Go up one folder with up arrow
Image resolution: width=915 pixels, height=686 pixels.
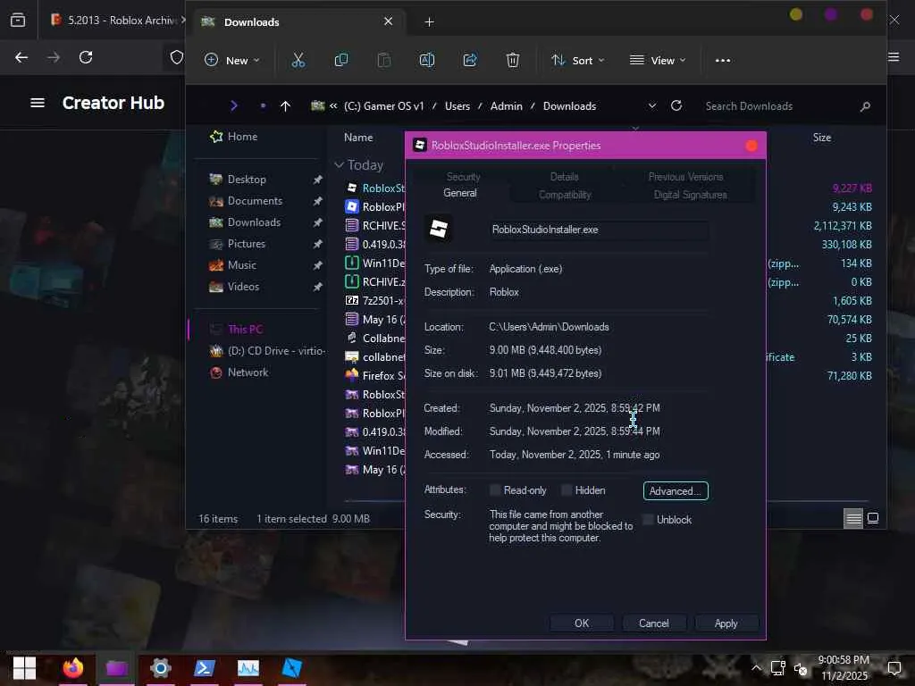pos(285,105)
